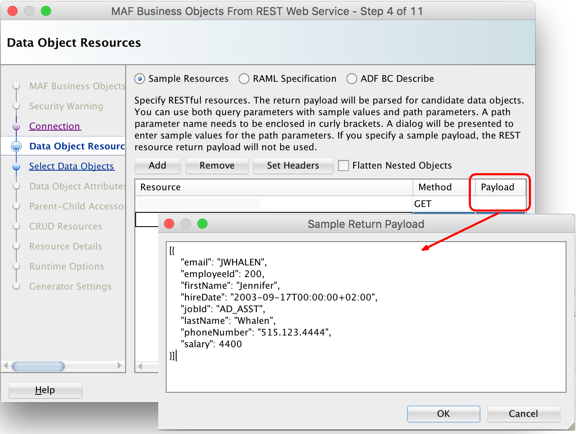Viewport: 579px width, 434px height.
Task: Click the steps panel scroll-left arrow
Action: tap(6, 366)
